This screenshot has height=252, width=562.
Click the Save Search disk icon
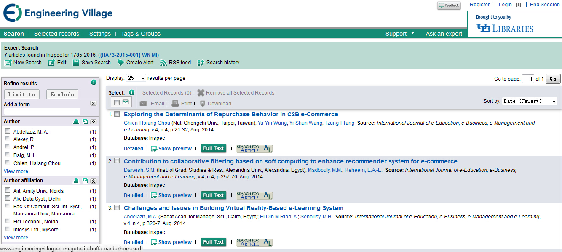coord(76,63)
